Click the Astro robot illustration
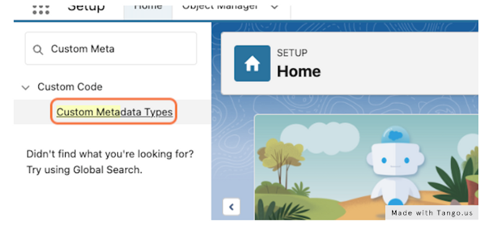 pos(396,166)
